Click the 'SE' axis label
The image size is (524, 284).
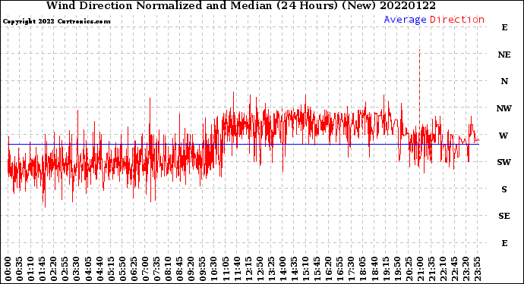pos(504,217)
